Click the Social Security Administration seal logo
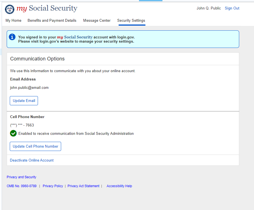The image size is (254, 210). 10,9
